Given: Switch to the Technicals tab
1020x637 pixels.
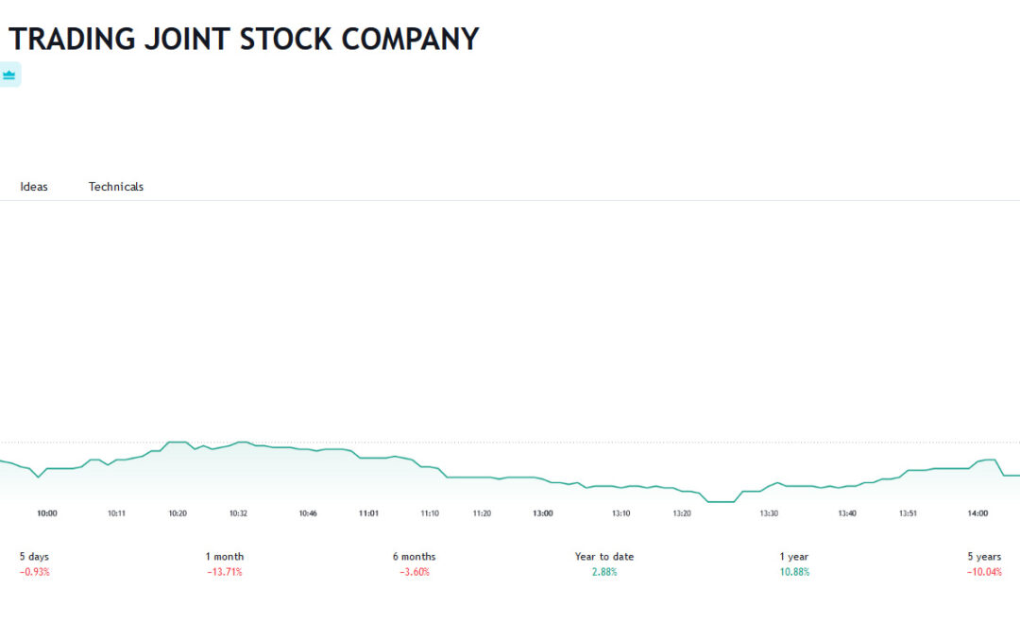Looking at the screenshot, I should click(x=116, y=187).
